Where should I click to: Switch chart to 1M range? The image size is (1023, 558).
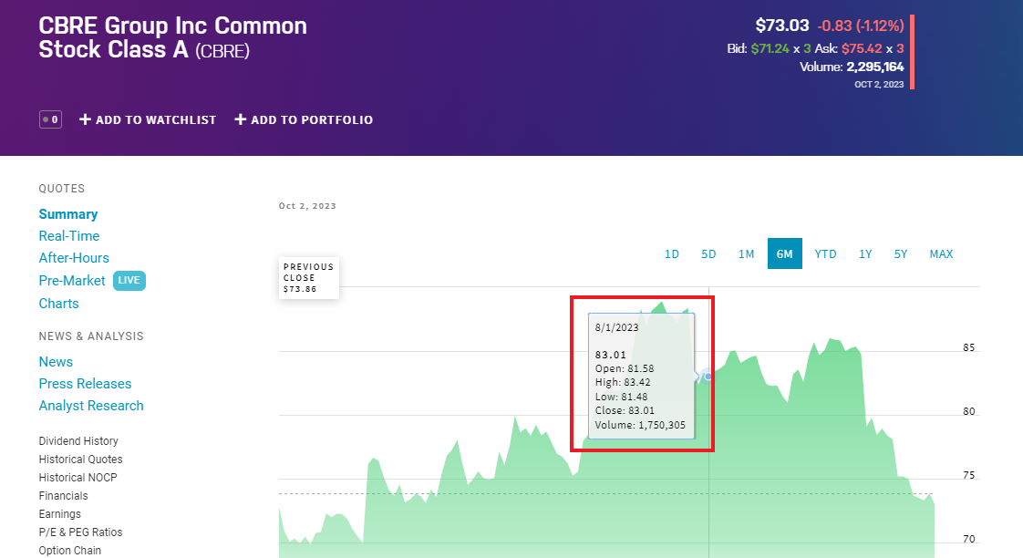[747, 253]
